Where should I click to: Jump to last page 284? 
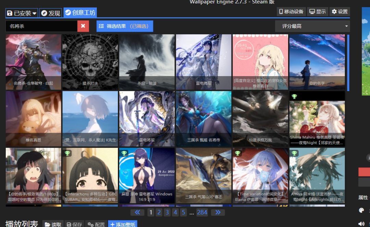[202, 212]
